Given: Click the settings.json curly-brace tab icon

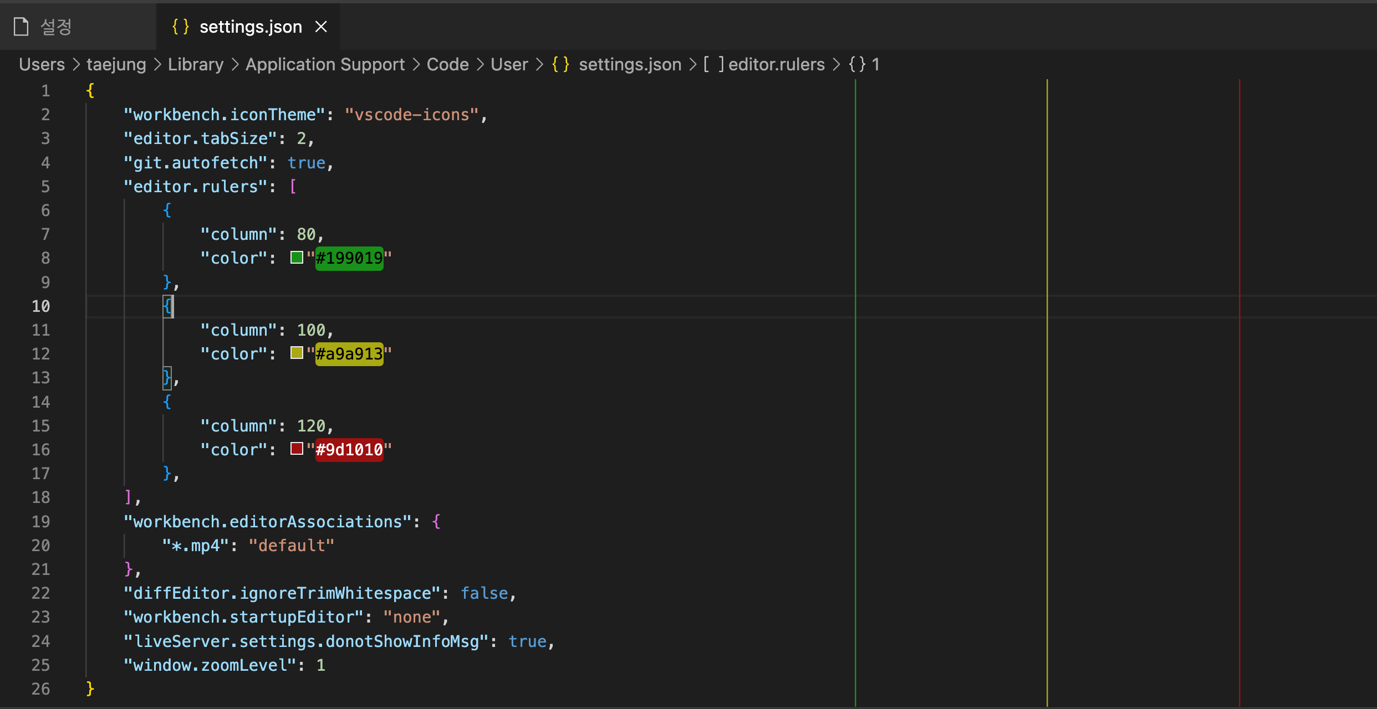Looking at the screenshot, I should (180, 27).
